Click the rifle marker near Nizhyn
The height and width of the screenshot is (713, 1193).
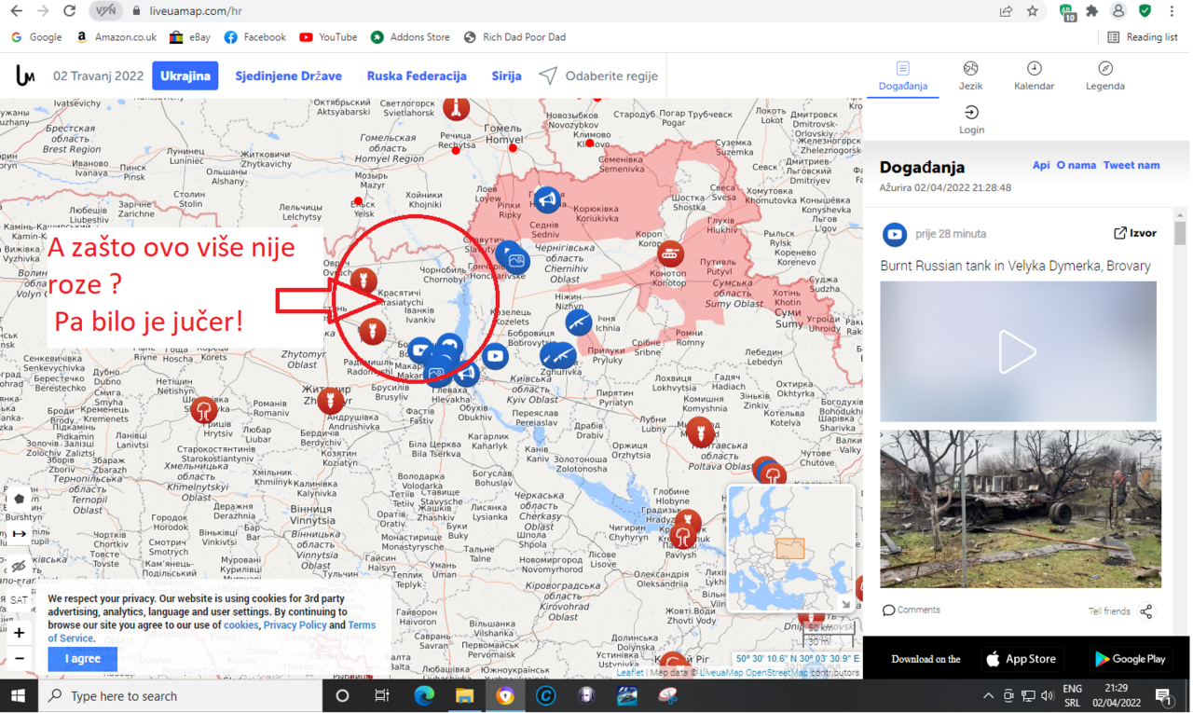[x=579, y=322]
